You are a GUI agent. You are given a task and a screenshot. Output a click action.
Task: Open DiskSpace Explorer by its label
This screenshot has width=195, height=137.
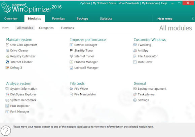tap(23, 94)
